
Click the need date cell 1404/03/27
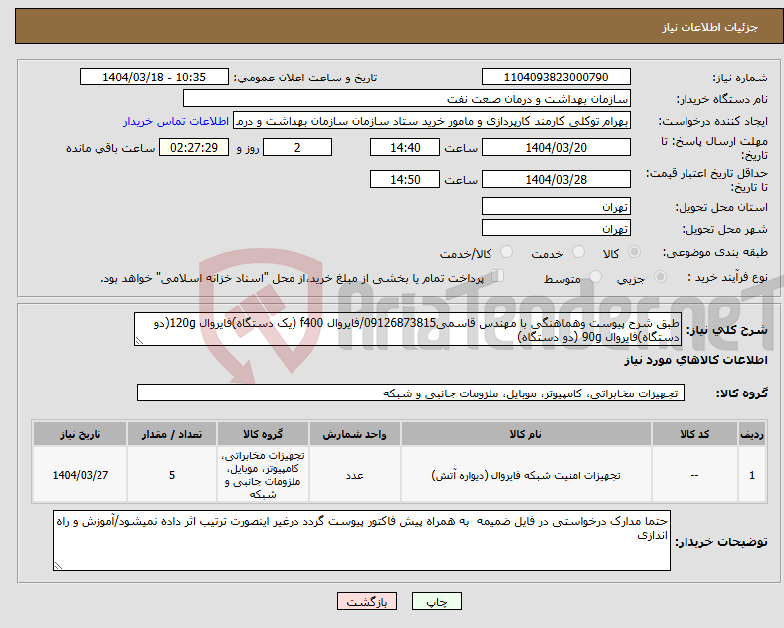coord(80,475)
